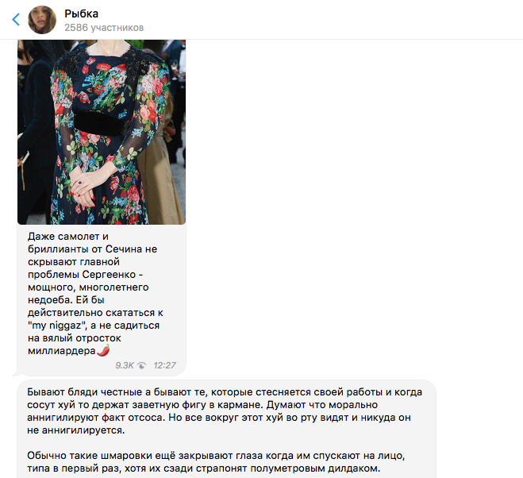Click the paragraph starting with Обычно такие

[x=216, y=462]
